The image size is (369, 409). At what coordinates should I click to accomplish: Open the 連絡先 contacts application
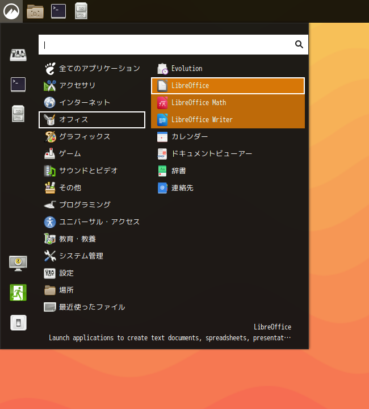[228, 188]
